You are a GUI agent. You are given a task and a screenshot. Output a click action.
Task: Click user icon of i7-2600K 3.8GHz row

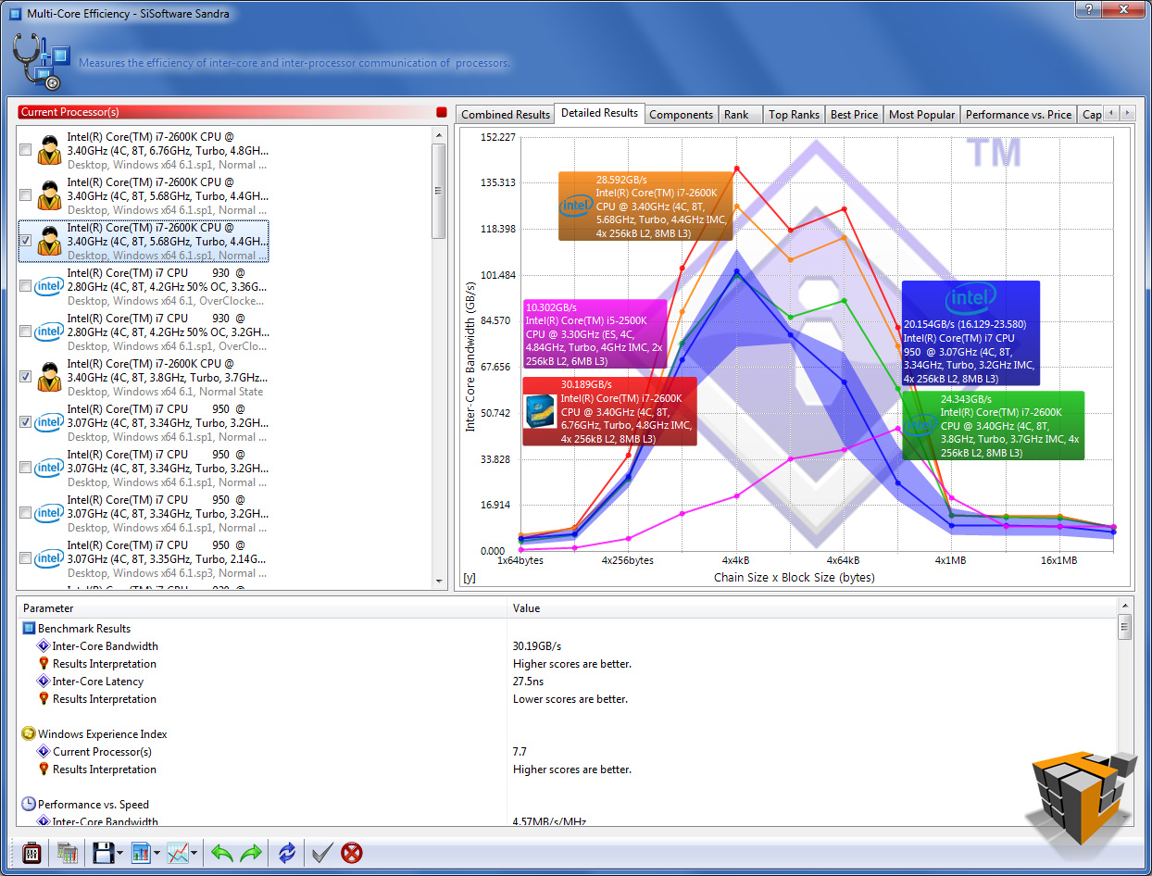point(49,378)
